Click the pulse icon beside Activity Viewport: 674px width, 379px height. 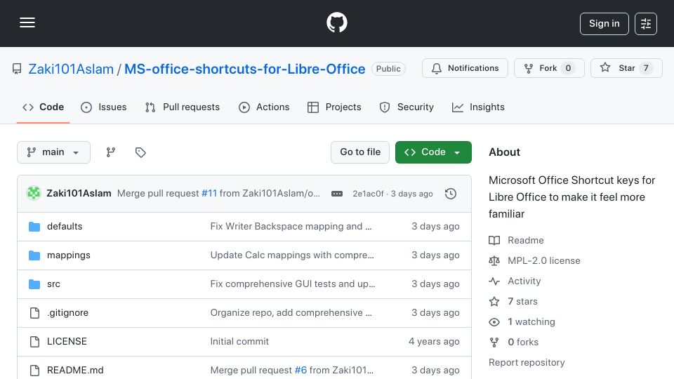click(494, 281)
